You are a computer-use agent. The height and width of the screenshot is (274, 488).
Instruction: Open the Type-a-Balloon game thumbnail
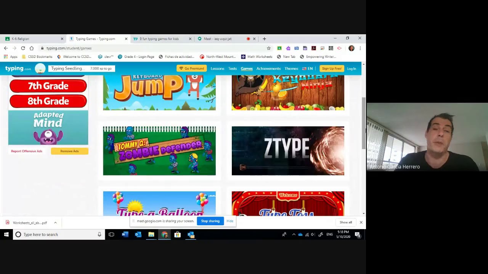[x=159, y=204]
